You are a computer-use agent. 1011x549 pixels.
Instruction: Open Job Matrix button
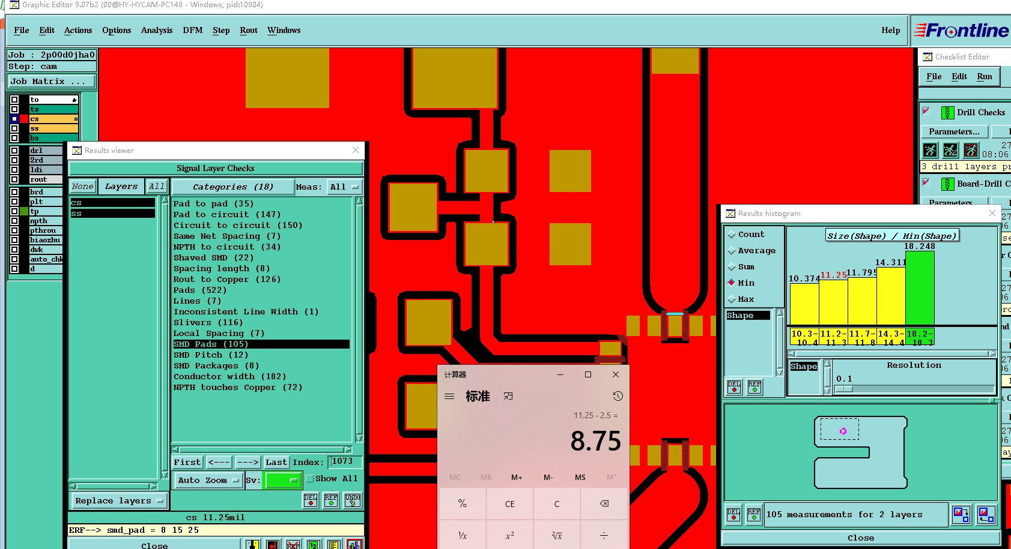tap(52, 81)
